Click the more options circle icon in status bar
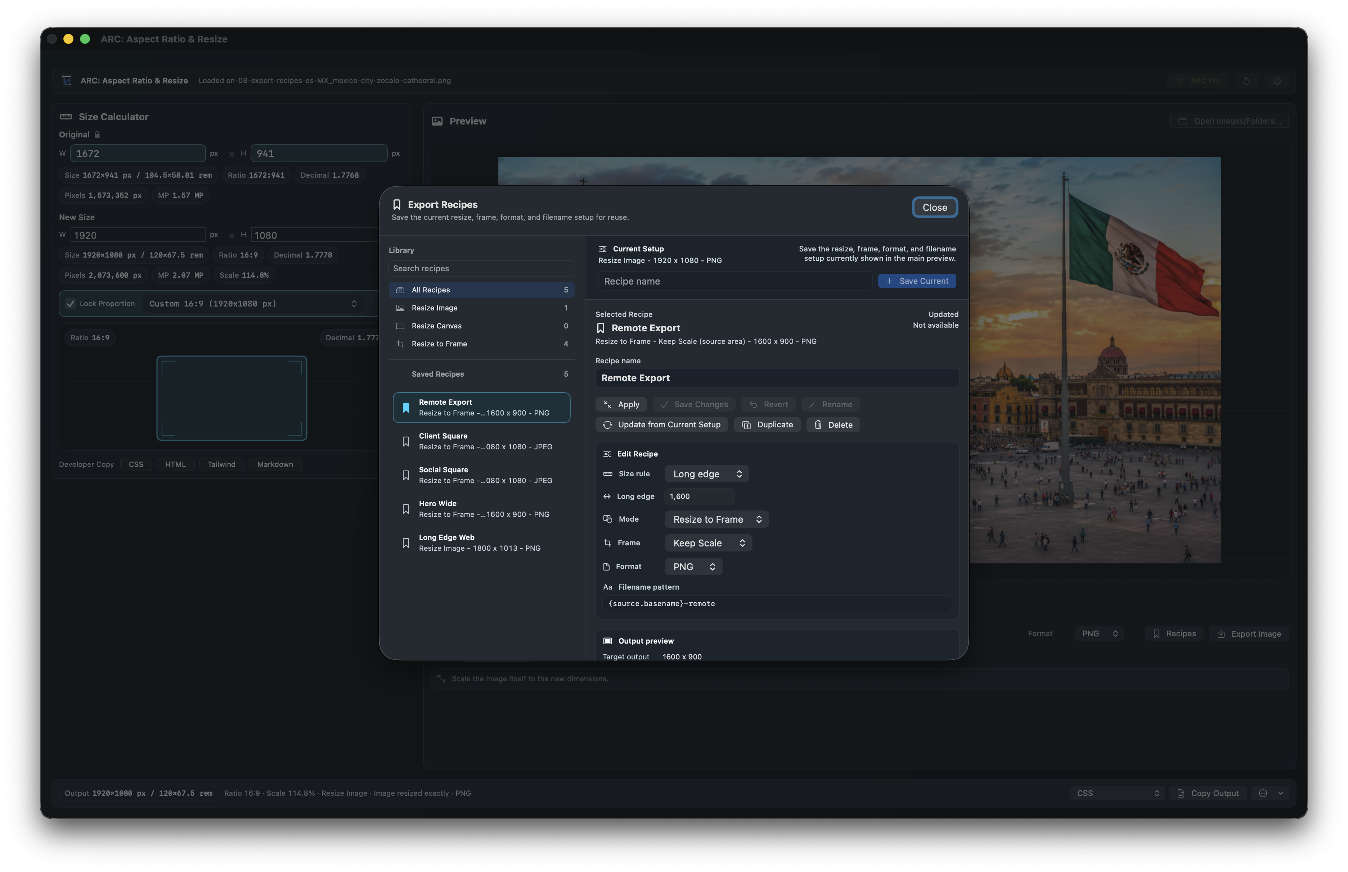The height and width of the screenshot is (872, 1348). point(1262,793)
